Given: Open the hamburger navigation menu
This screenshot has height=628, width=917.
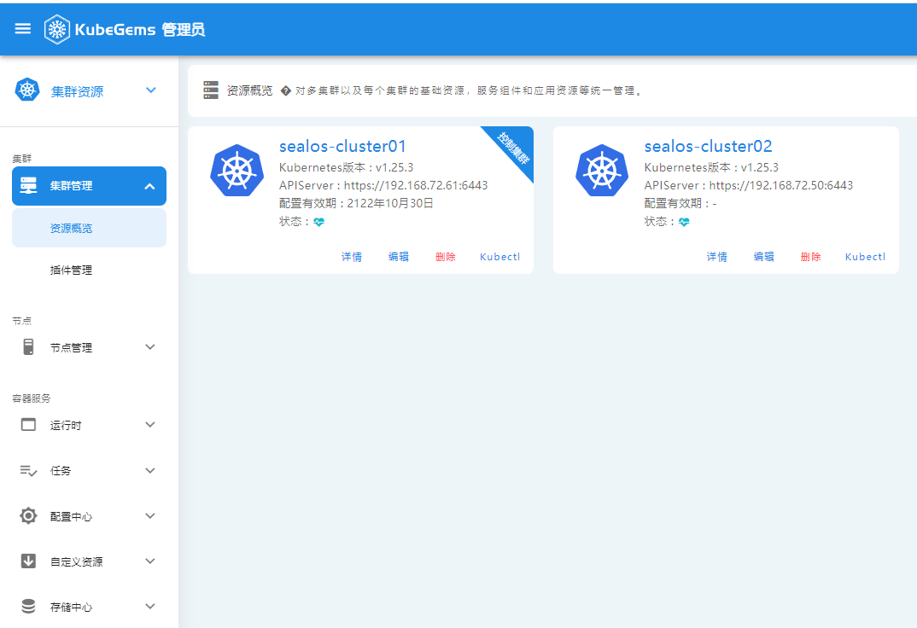Looking at the screenshot, I should 23,29.
